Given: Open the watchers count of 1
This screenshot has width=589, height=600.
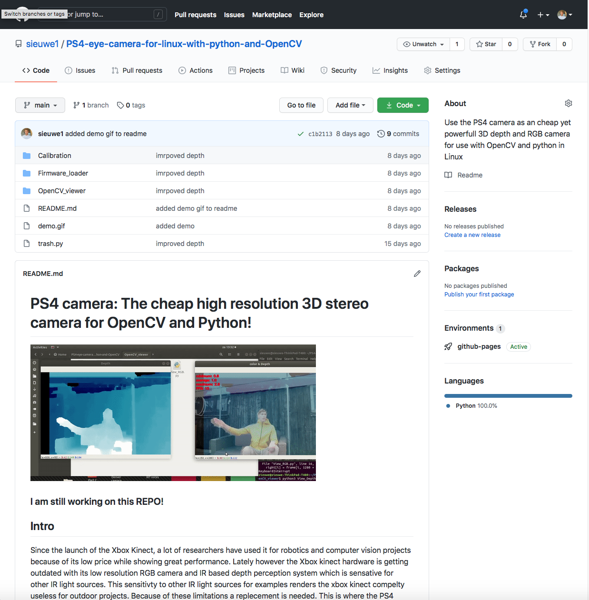Looking at the screenshot, I should point(457,44).
